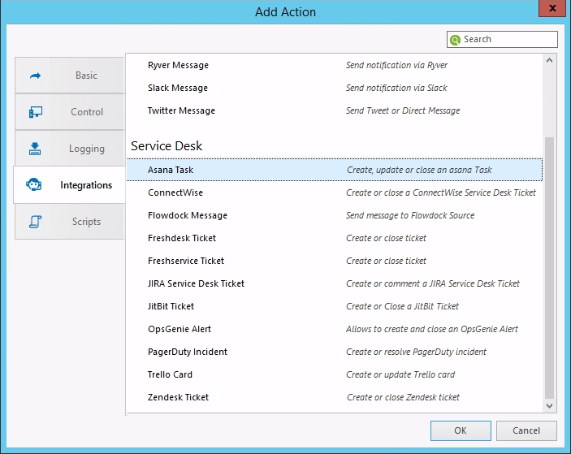Click the green search magnifier icon
Image resolution: width=571 pixels, height=454 pixels.
coord(455,40)
